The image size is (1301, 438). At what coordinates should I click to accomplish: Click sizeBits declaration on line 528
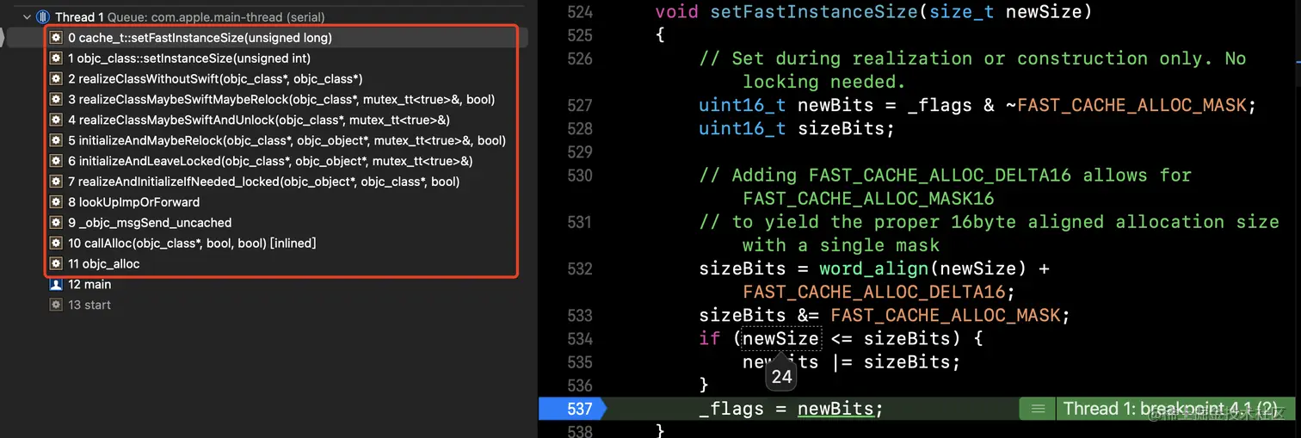[x=841, y=129]
